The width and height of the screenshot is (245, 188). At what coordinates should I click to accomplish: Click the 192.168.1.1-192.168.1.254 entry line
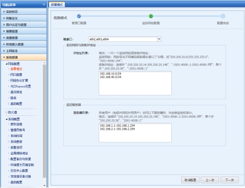tap(117, 125)
